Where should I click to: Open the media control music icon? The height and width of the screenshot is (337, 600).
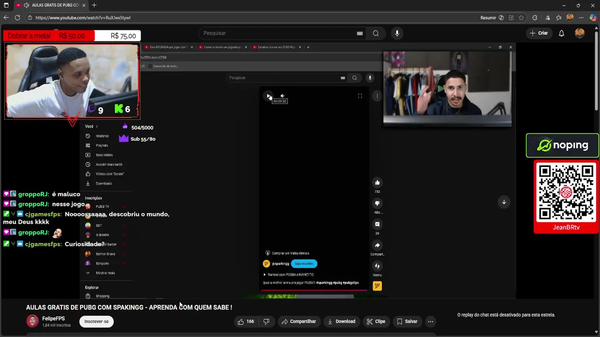click(x=547, y=18)
